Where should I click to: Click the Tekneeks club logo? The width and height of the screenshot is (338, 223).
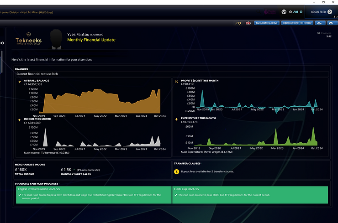pos(28,38)
